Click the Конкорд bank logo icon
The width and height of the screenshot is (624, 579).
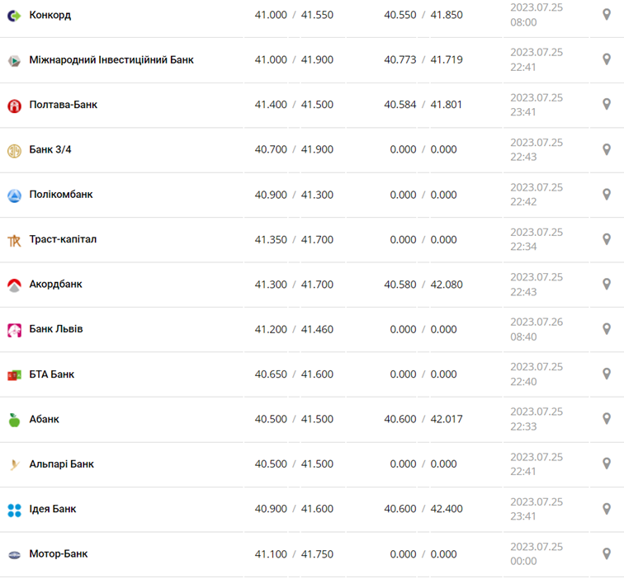[x=14, y=16]
